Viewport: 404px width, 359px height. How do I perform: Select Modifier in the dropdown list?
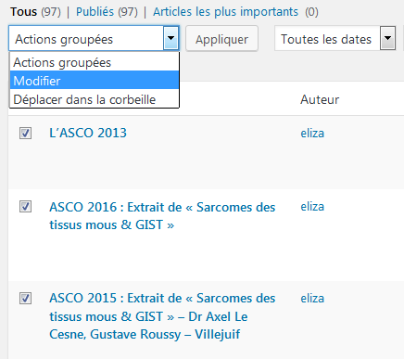(95, 81)
